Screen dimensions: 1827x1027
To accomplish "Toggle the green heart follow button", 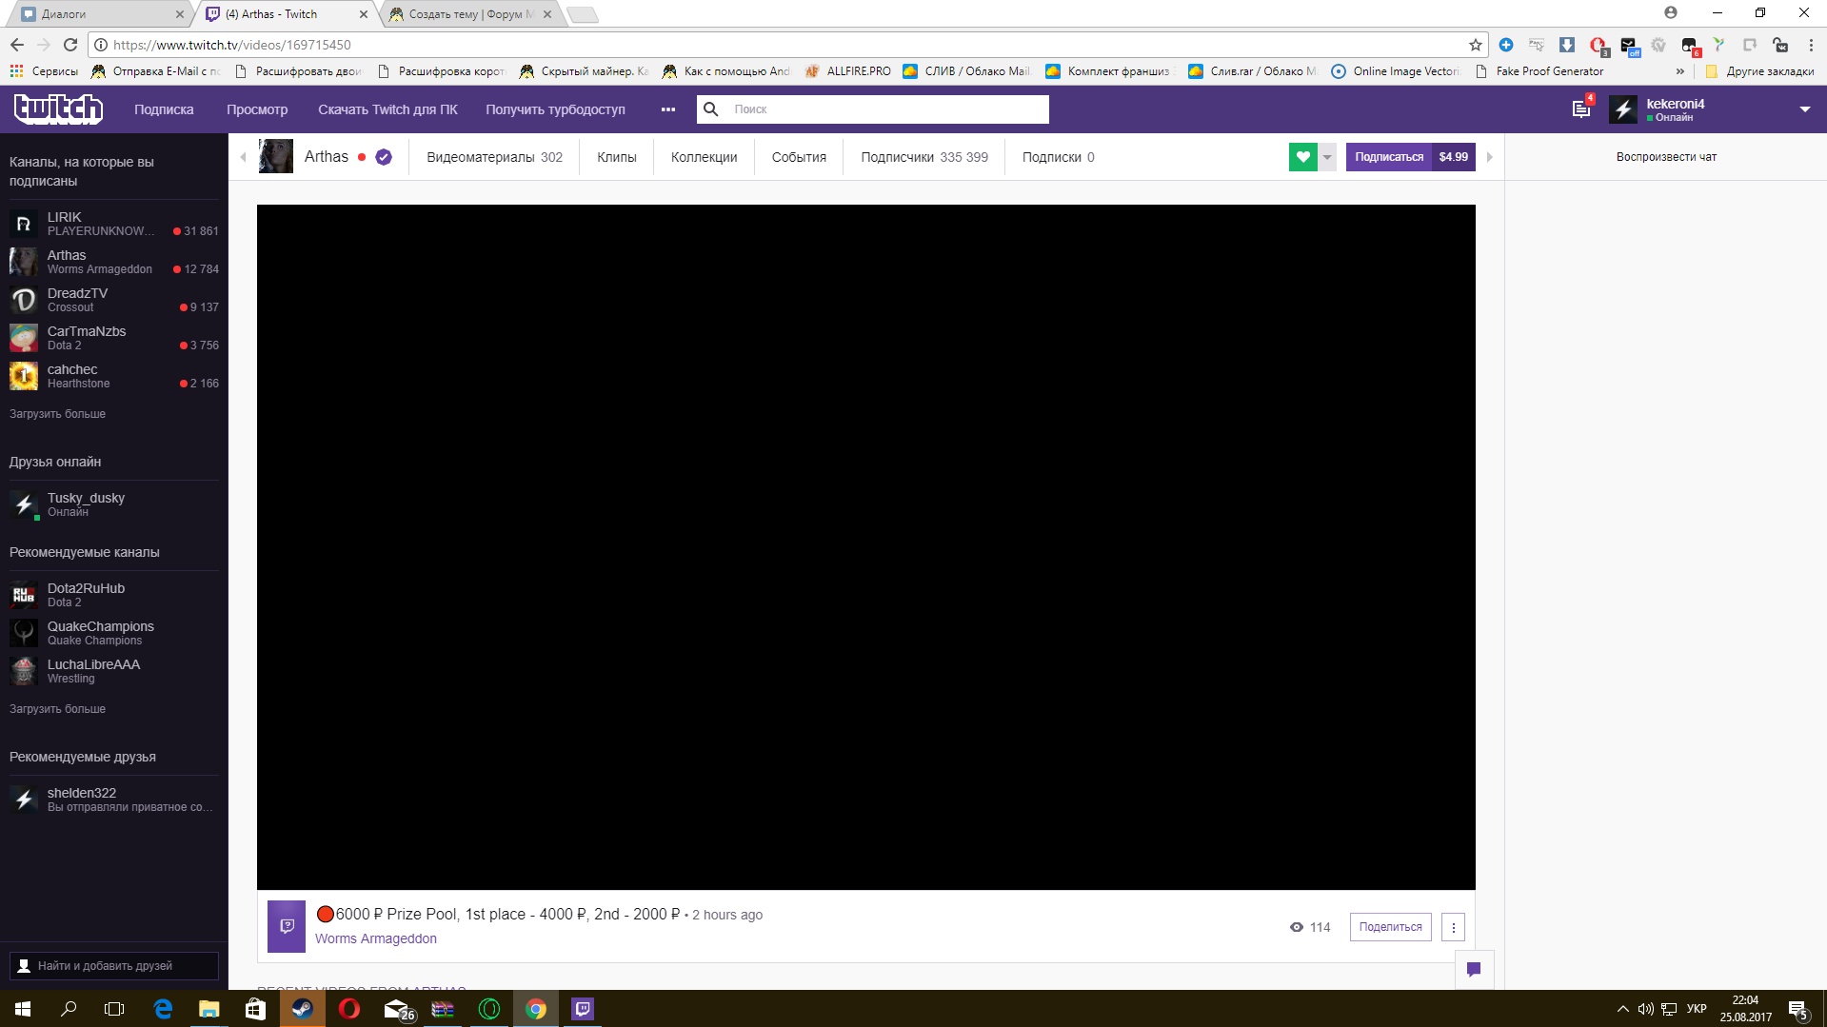I will pos(1302,157).
